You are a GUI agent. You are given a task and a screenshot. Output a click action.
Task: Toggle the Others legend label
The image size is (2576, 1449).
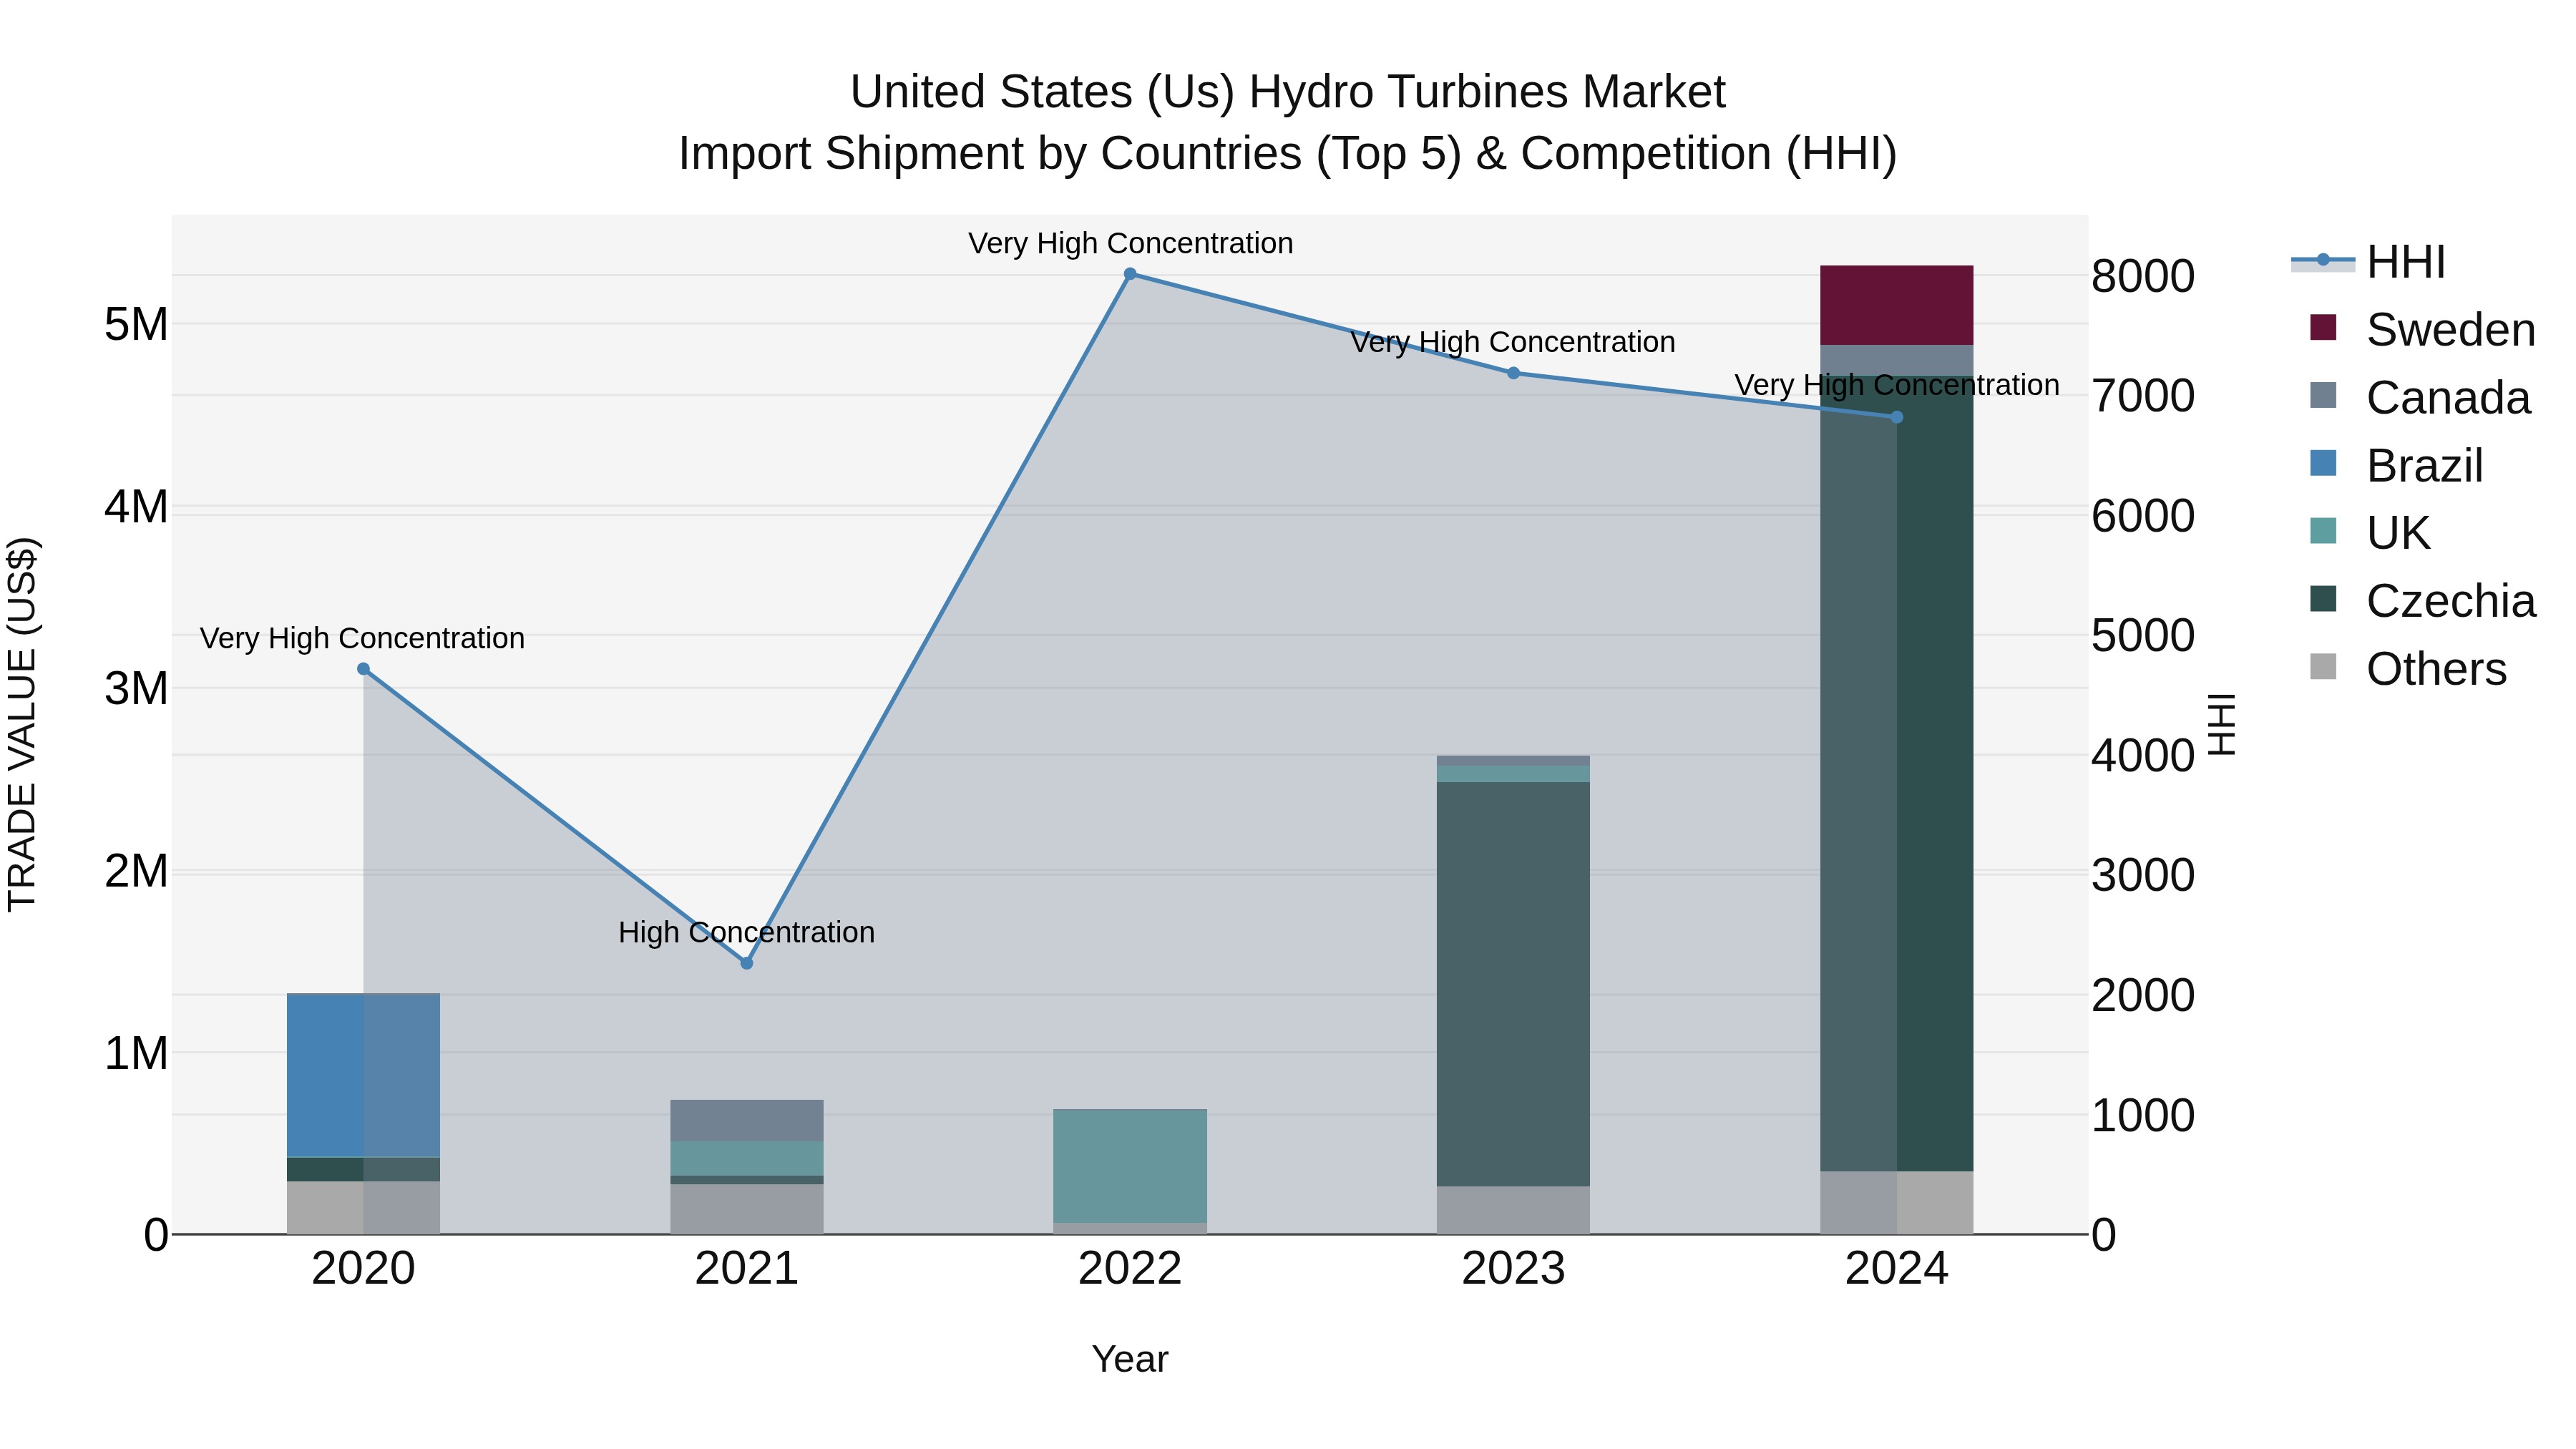2437,669
